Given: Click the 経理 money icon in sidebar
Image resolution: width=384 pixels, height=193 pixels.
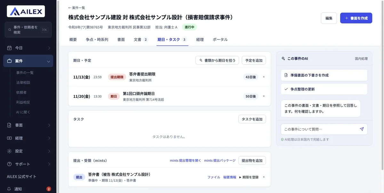Looking at the screenshot, I should coord(9,138).
